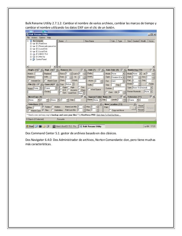Sort by the New Name column header
This screenshot has height=236, width=182.
click(97, 41)
